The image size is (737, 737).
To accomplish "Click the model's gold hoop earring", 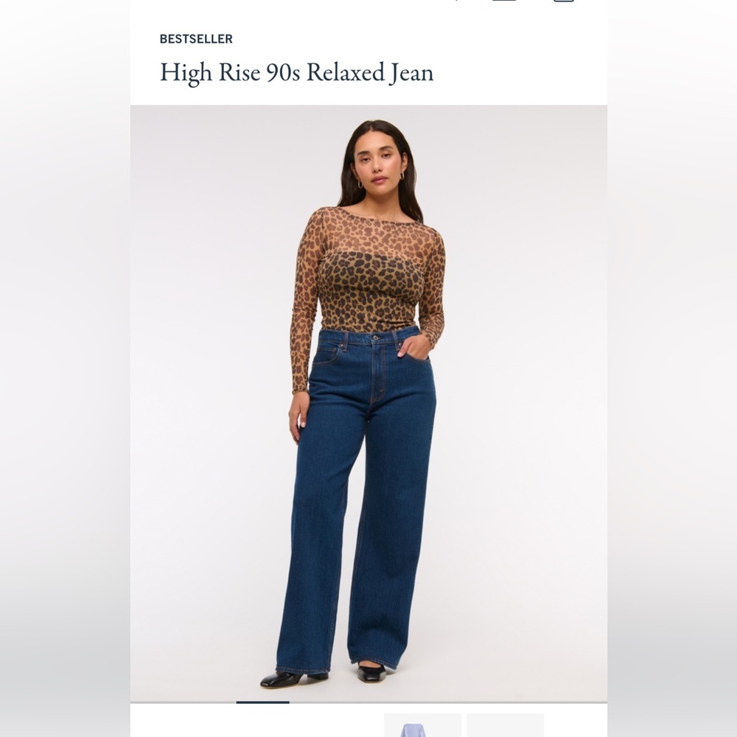I will click(360, 184).
